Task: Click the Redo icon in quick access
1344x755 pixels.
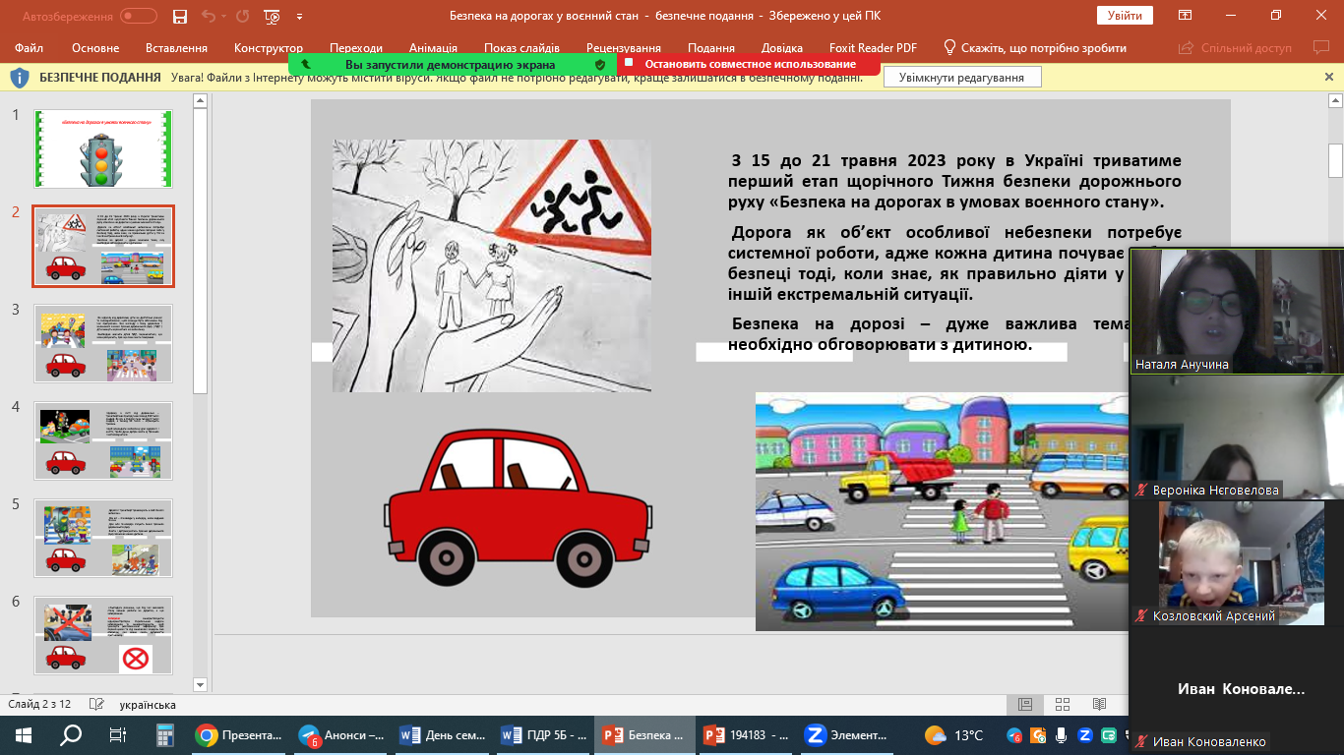Action: coord(243,16)
